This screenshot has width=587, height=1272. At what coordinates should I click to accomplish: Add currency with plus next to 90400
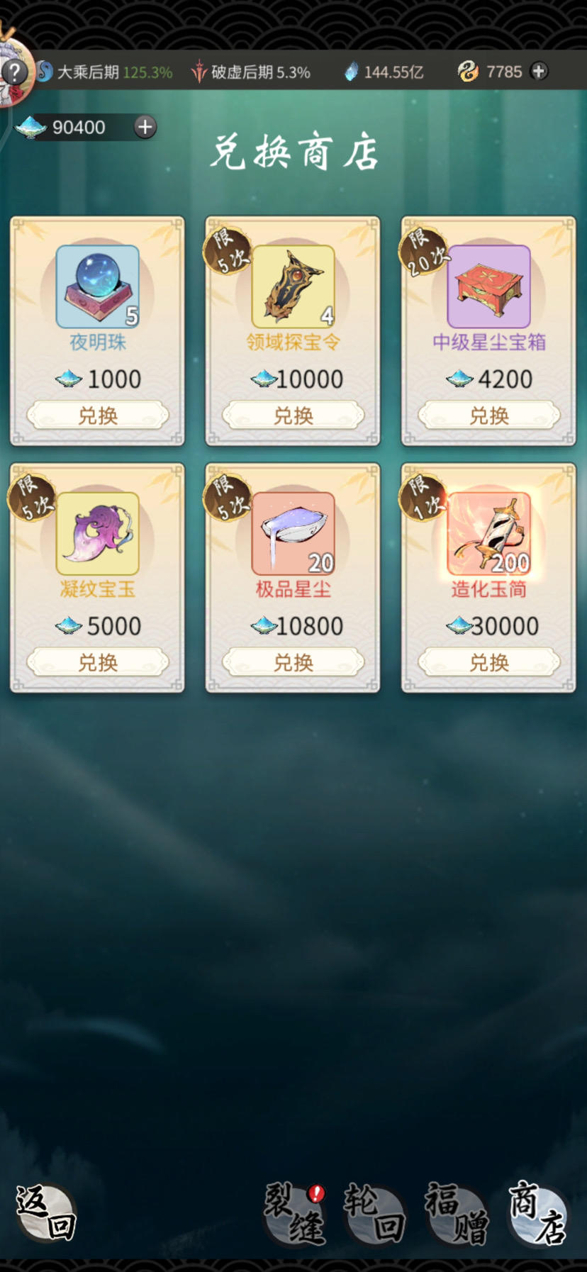tap(145, 127)
